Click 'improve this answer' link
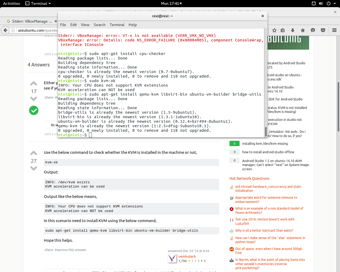This screenshot has width=340, height=272. (x=70, y=250)
